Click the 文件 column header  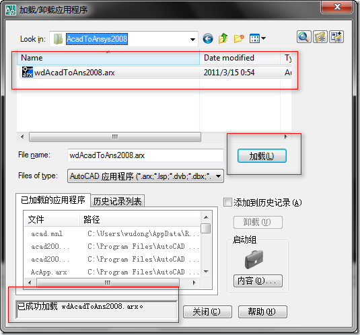click(x=52, y=219)
